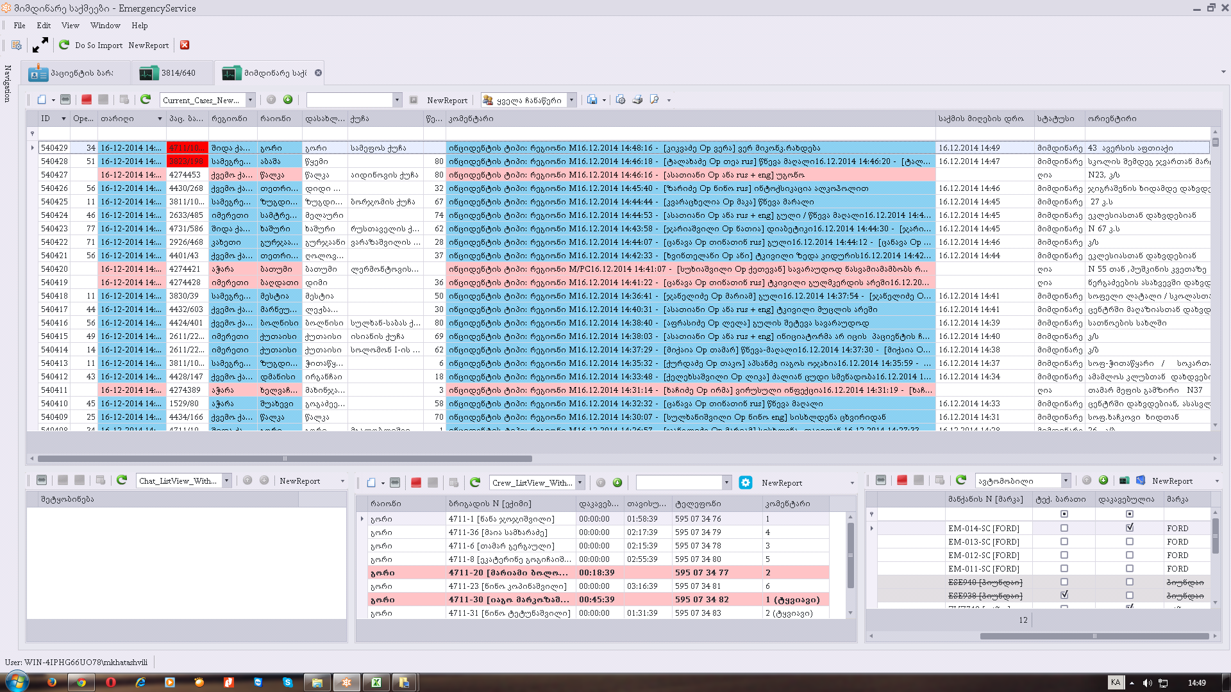
Task: Click the save disk icon in cases toolbar
Action: (591, 100)
